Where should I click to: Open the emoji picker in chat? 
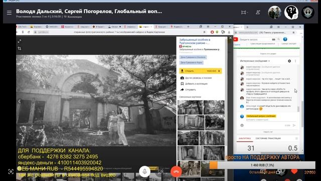(242, 125)
